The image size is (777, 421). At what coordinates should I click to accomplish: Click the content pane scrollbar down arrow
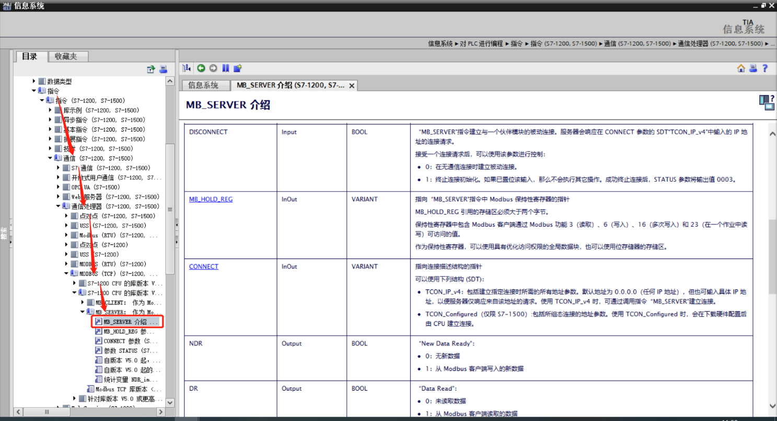click(772, 406)
